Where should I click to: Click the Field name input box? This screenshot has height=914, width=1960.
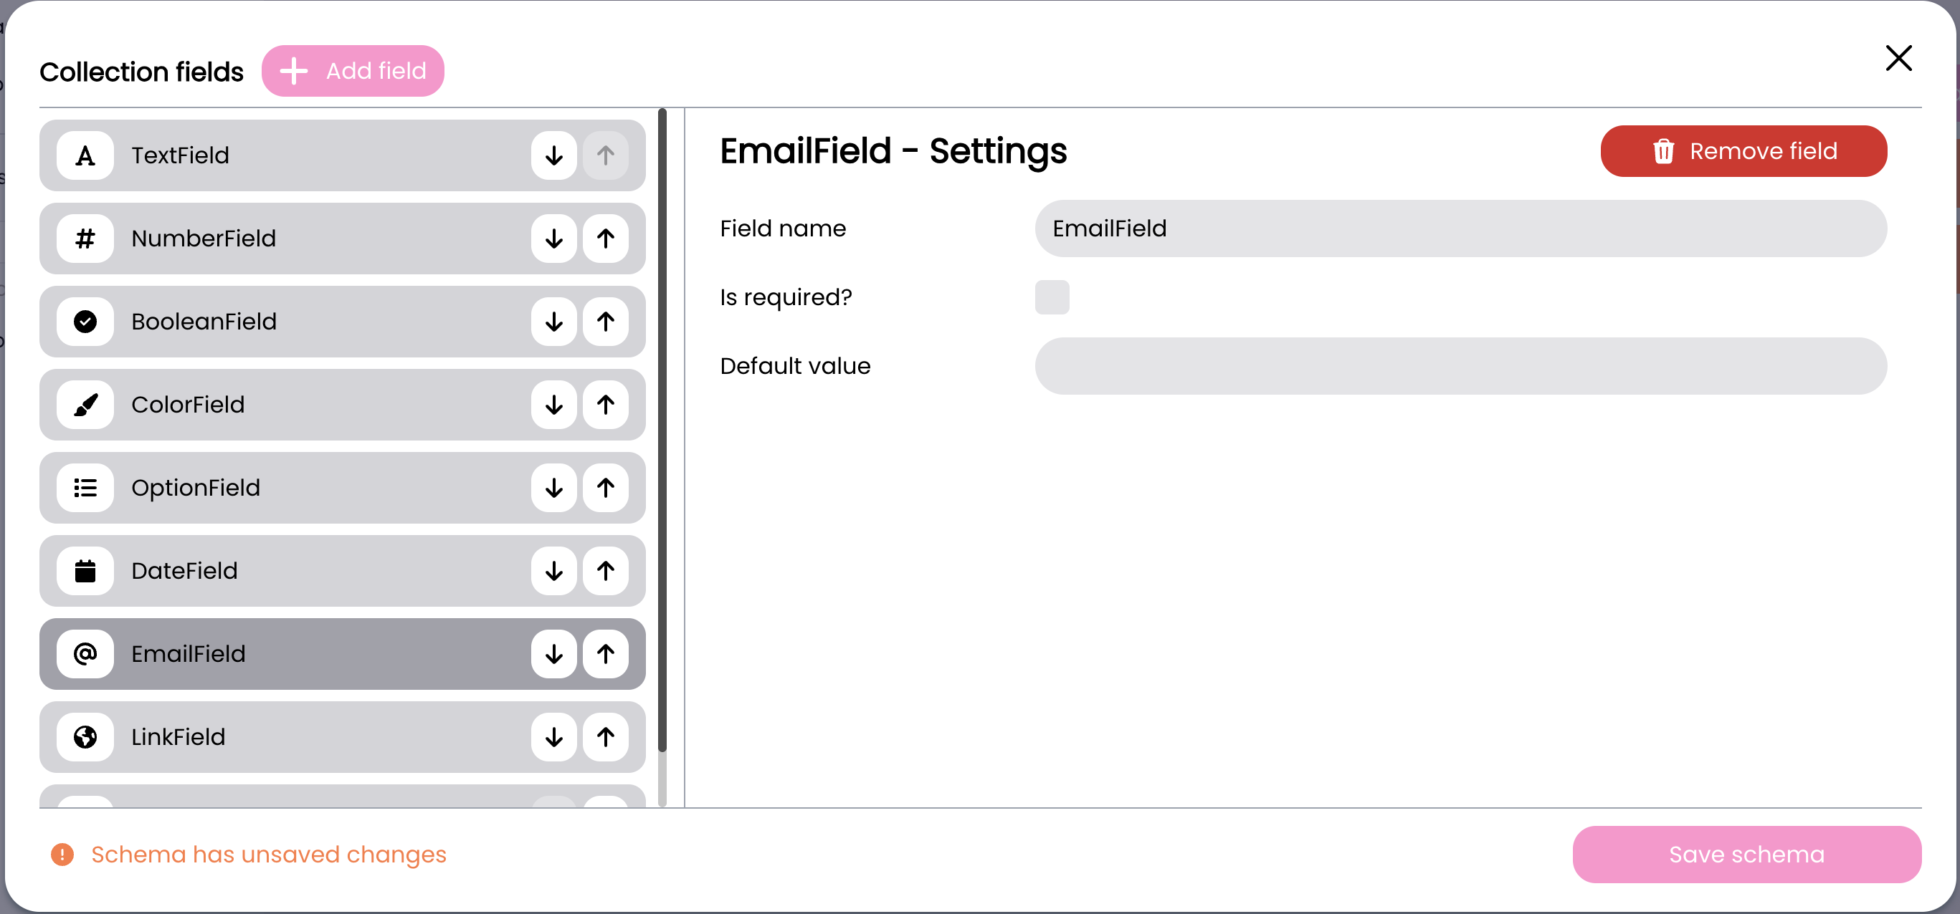[x=1460, y=229]
